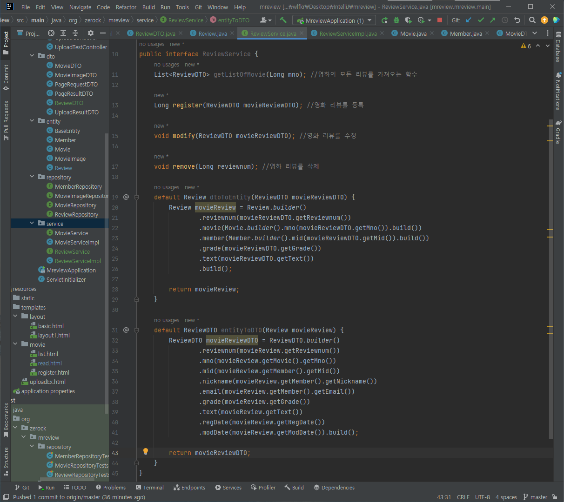Go to next highlighted error down arrow
This screenshot has height=502, width=564.
547,46
